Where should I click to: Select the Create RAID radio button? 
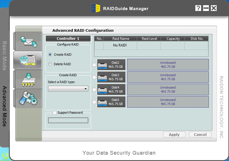[50, 55]
